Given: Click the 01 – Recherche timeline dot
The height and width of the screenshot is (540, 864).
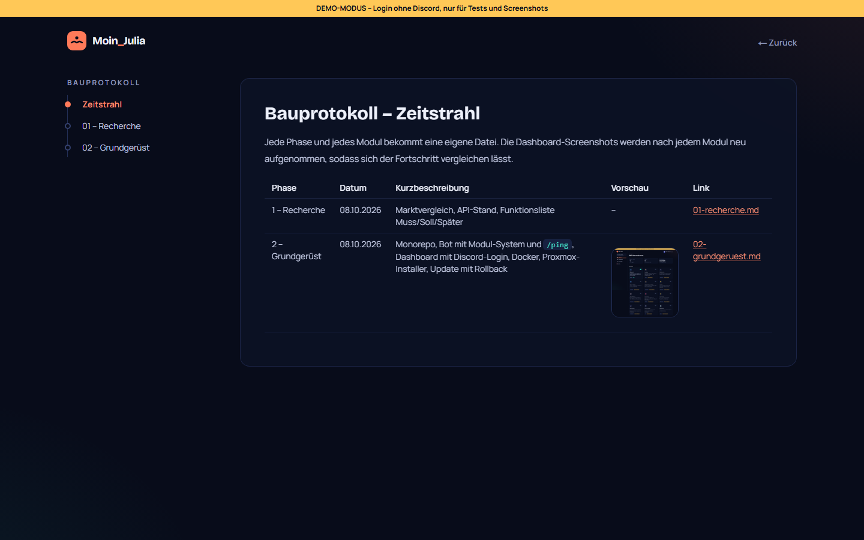Looking at the screenshot, I should pos(68,126).
